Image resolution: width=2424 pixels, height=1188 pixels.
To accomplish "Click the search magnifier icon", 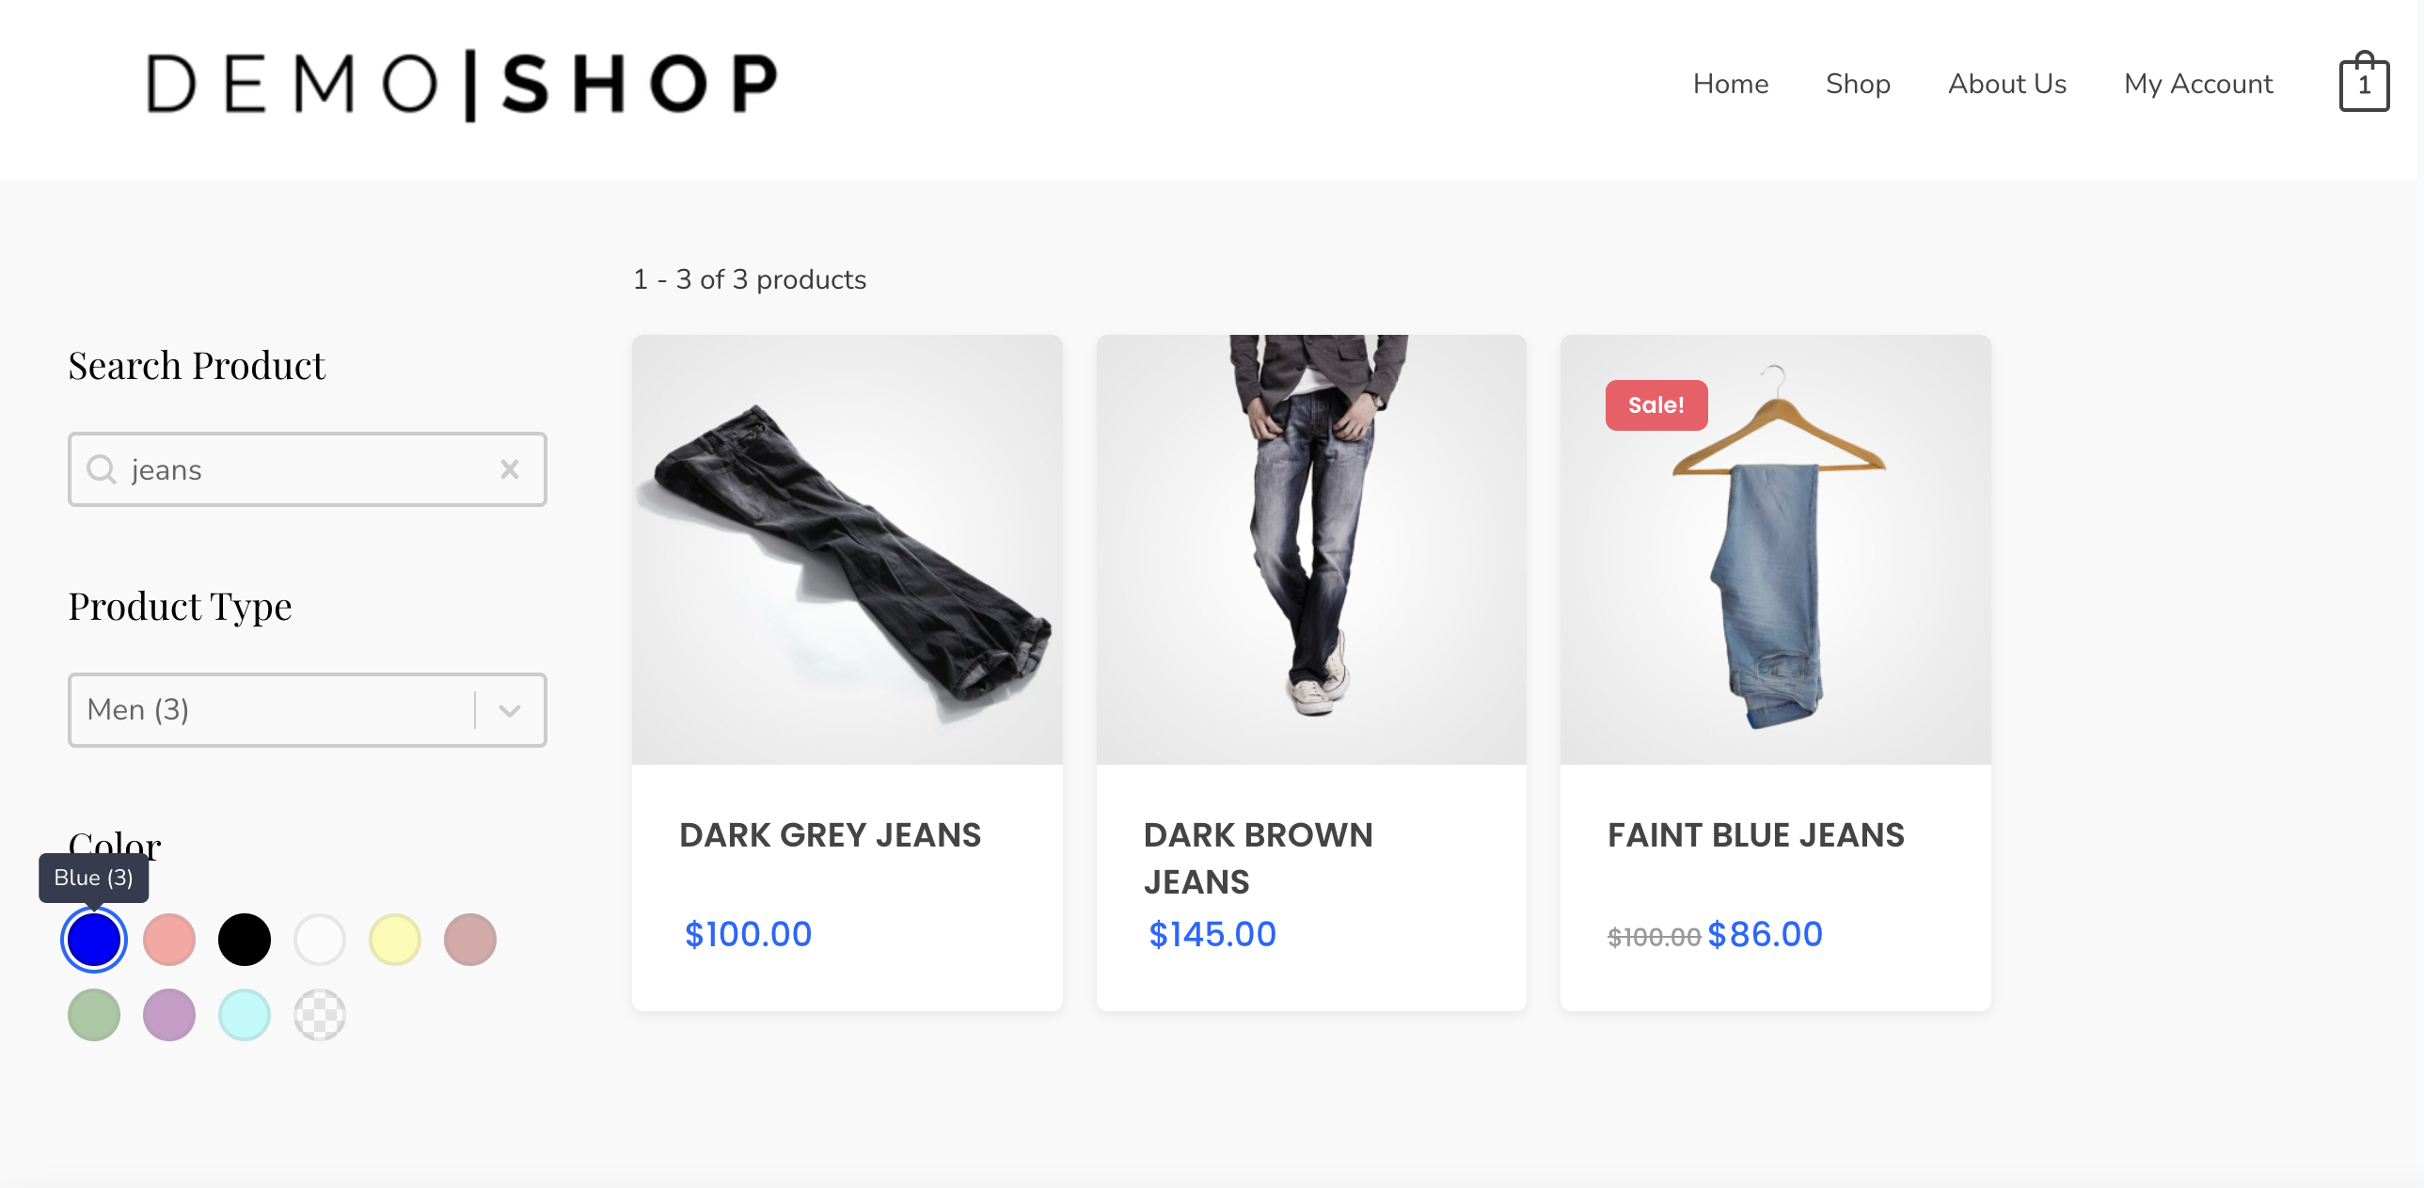I will tap(103, 468).
